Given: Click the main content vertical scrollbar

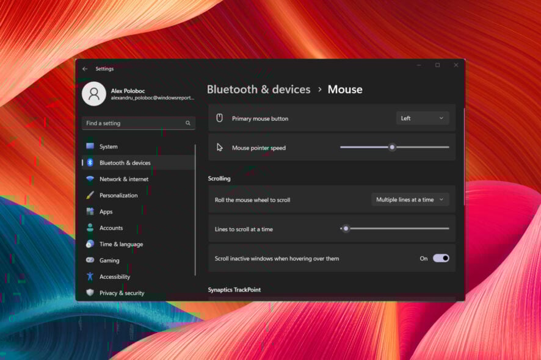Looking at the screenshot, I should pos(464,157).
